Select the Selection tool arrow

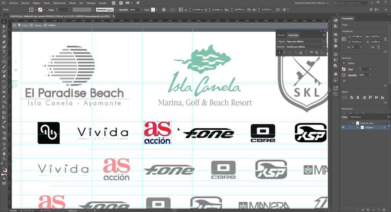click(4, 21)
